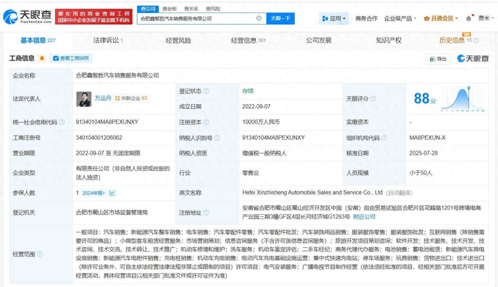Click the help icon beside 登记状态
498x287 pixels.
206,91
